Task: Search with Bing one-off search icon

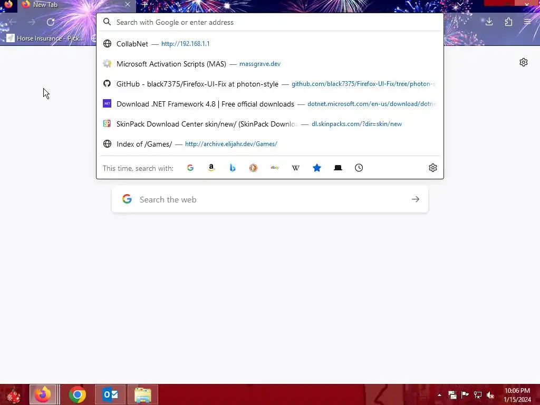Action: click(233, 168)
